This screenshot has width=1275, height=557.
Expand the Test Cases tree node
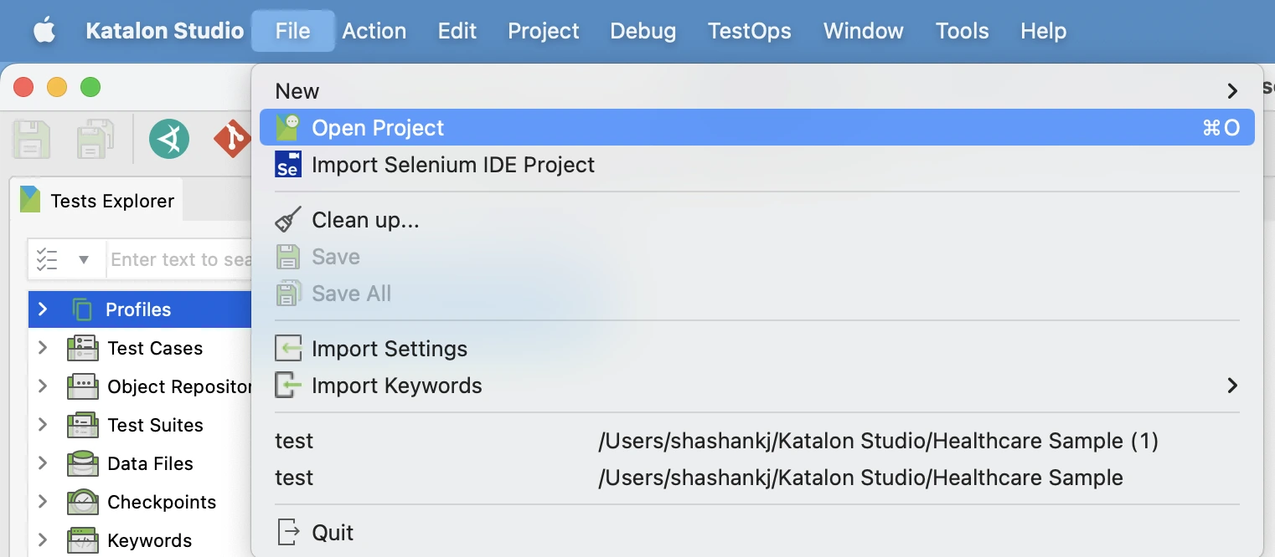[x=43, y=348]
